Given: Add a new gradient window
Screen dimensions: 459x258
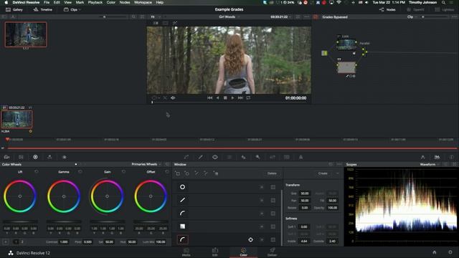Looking at the screenshot, I should pos(216,173).
